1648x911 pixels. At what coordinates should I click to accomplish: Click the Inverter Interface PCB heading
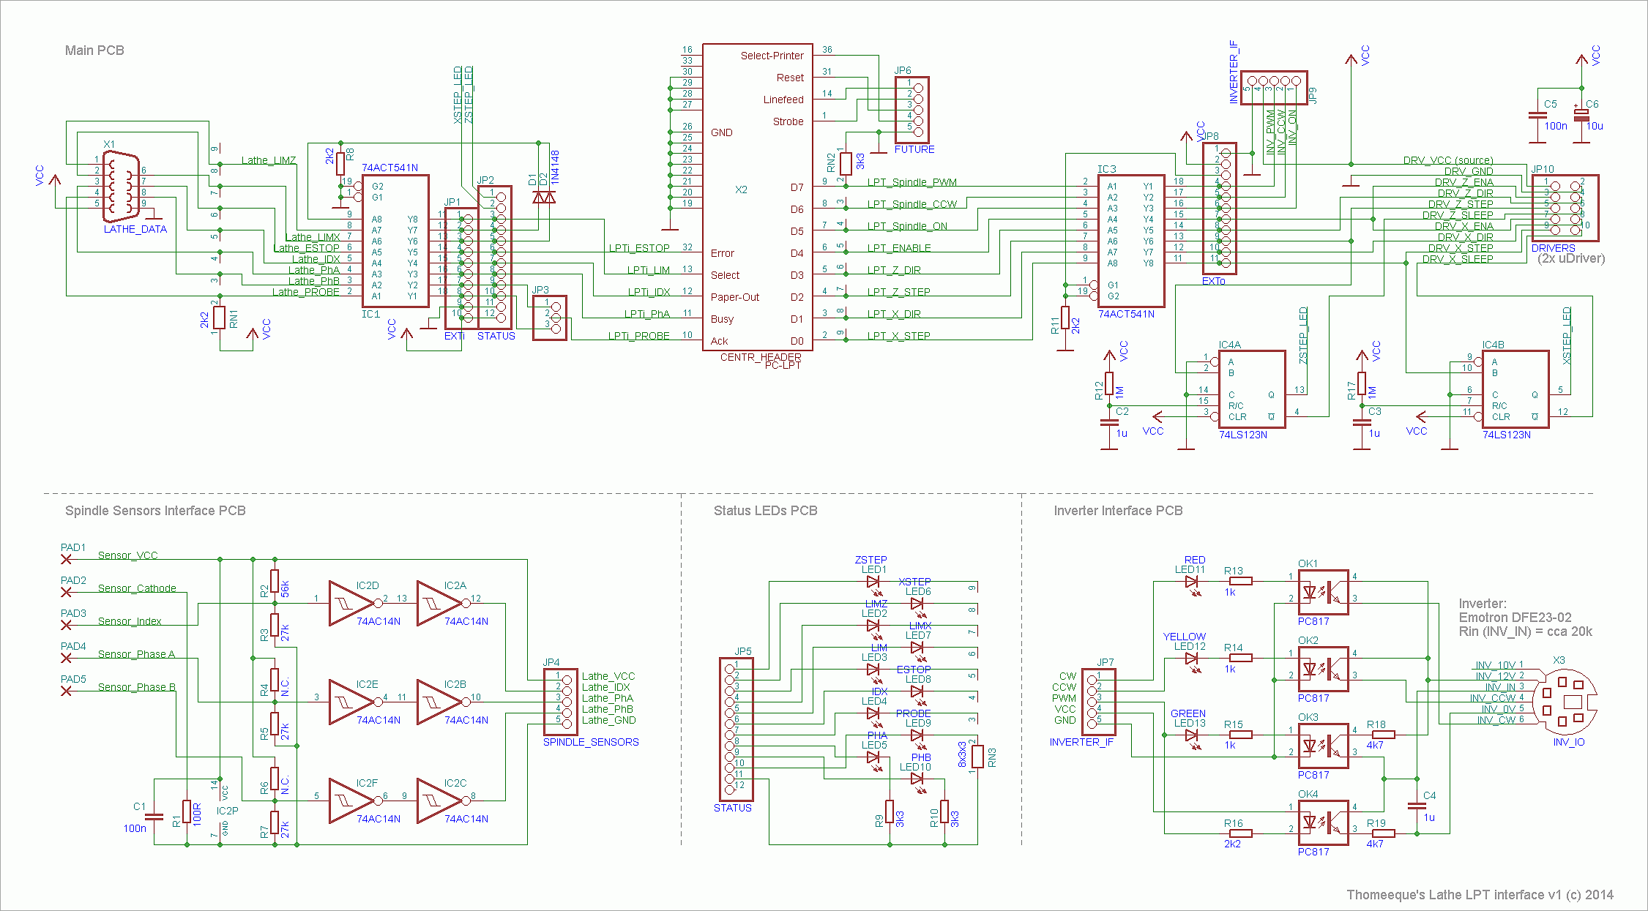pyautogui.click(x=1118, y=511)
